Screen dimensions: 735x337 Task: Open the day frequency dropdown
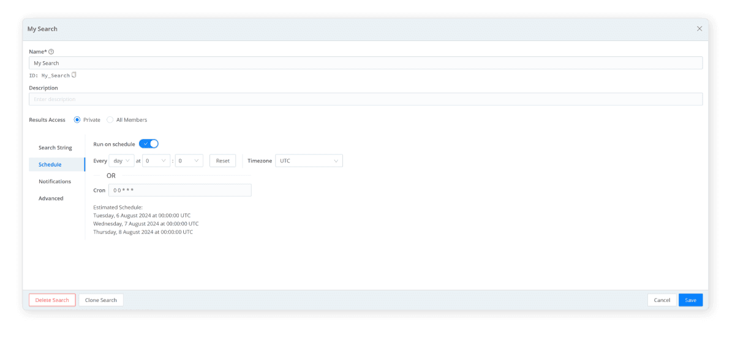[x=121, y=161]
